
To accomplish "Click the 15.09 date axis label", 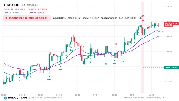I will point(151,95).
